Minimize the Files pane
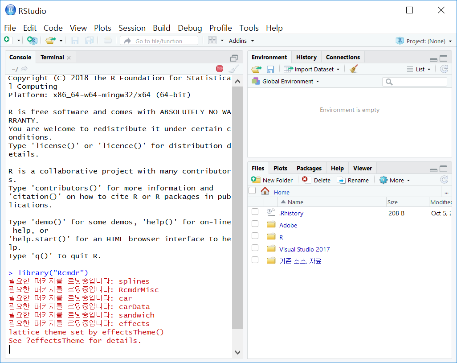 (433, 170)
